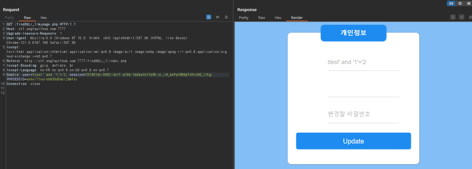Image resolution: width=472 pixels, height=169 pixels.
Task: Select the combined tabs layout icon
Action: (468, 3)
